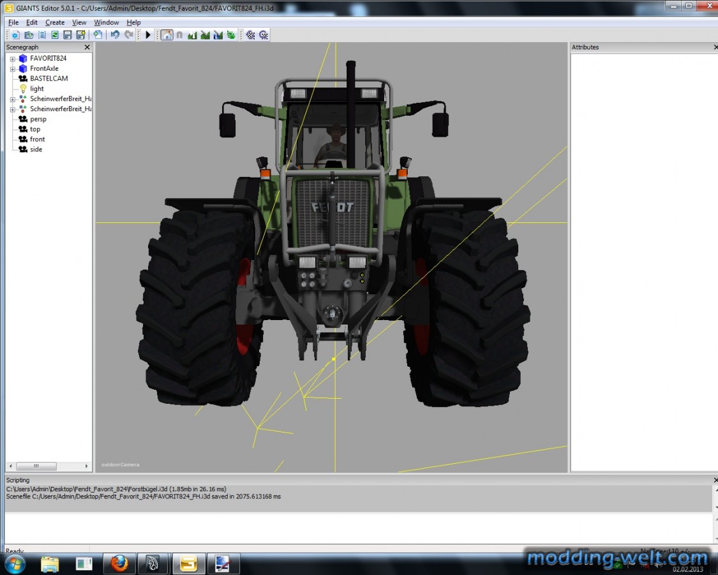The height and width of the screenshot is (575, 718).
Task: Select the FrontAxle tree item
Action: [x=44, y=68]
